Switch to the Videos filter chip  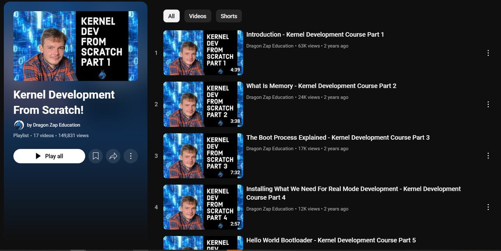[197, 16]
